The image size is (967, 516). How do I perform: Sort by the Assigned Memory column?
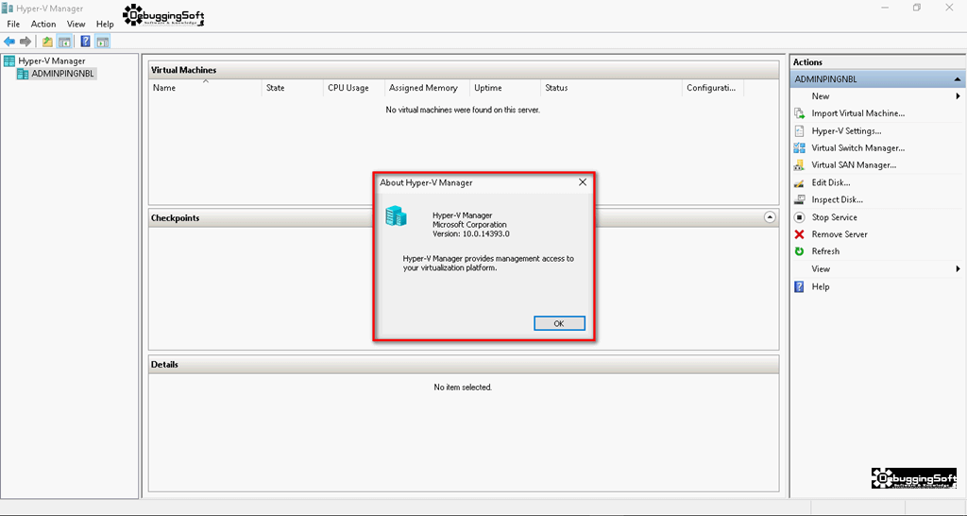[x=427, y=88]
